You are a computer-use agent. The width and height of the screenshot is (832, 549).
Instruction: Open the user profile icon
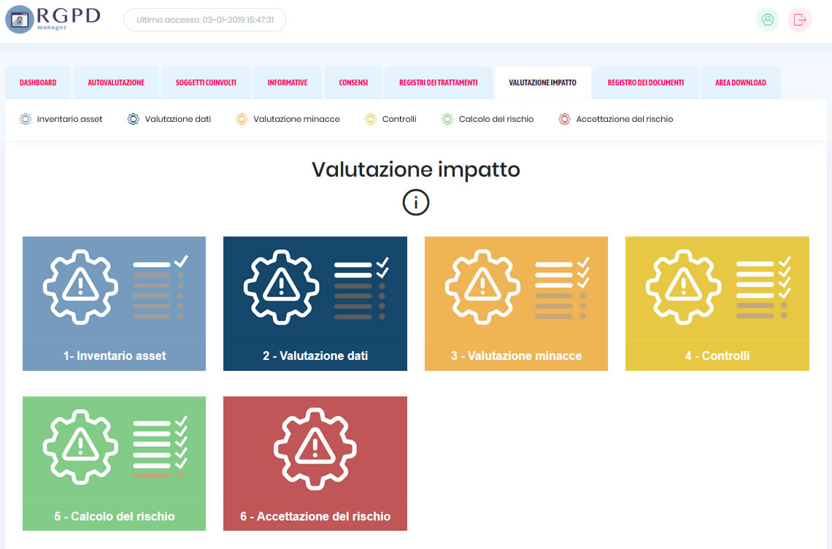click(x=767, y=20)
